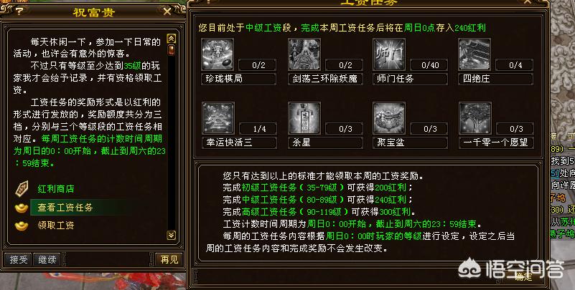The image size is (575, 290).
Task: Click the 一千零一个愿望 tree icon
Action: point(475,118)
